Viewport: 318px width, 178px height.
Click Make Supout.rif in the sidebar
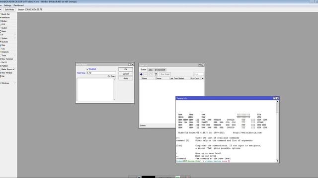8,69
